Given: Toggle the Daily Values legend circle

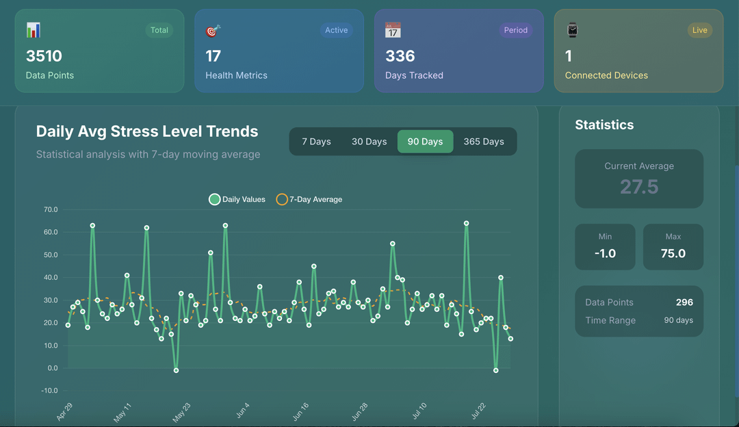Looking at the screenshot, I should pyautogui.click(x=214, y=199).
